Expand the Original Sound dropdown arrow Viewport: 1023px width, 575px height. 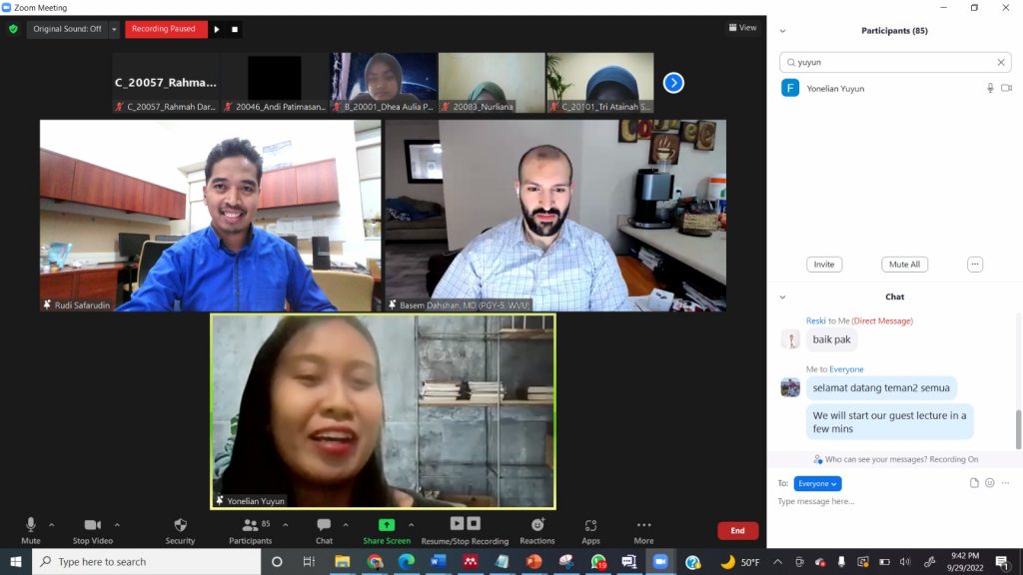(x=114, y=29)
